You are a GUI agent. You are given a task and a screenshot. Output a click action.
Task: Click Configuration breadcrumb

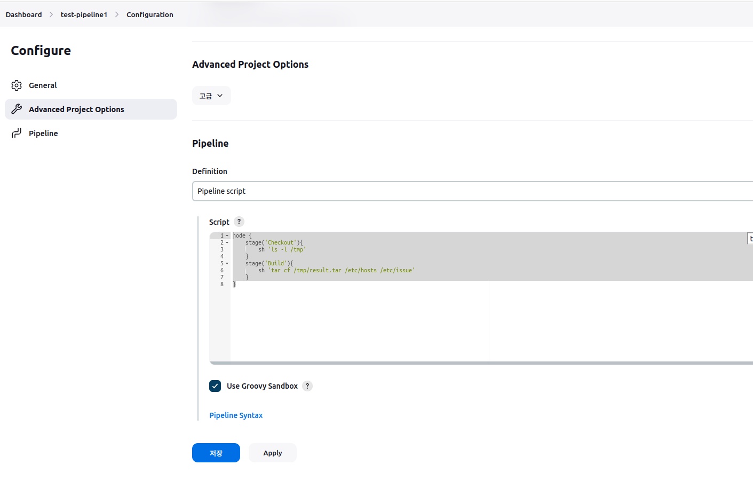coord(150,14)
